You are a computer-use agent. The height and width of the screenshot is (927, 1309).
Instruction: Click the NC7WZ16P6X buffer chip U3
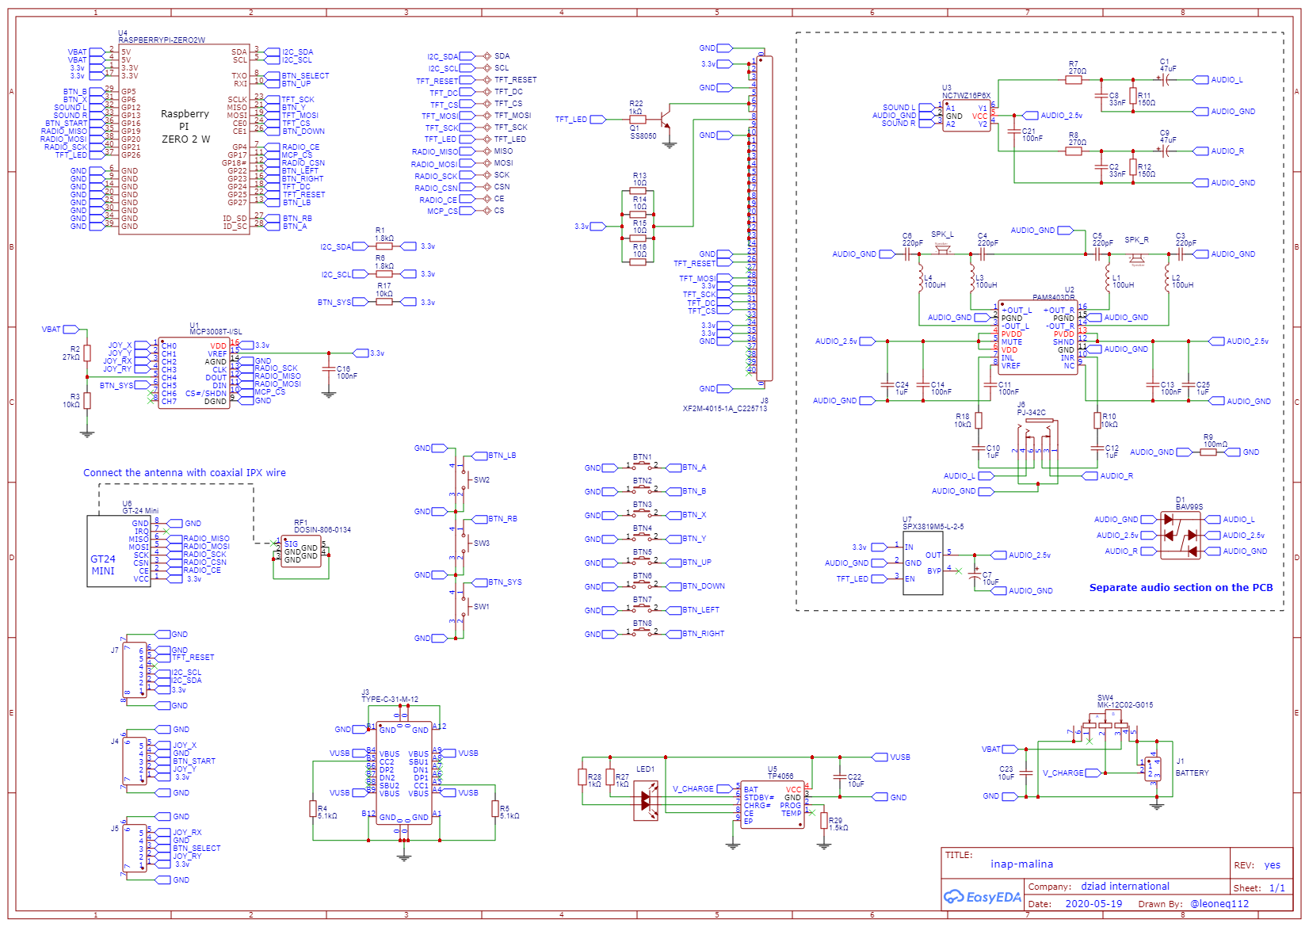[966, 116]
